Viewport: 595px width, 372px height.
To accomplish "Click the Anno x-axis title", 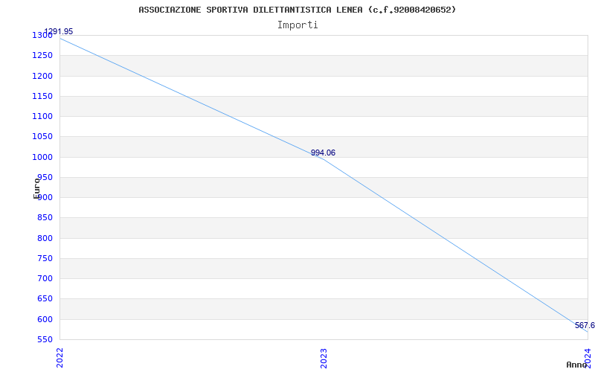I will 576,365.
